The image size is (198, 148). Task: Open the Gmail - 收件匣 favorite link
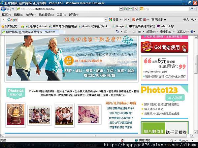(94, 26)
